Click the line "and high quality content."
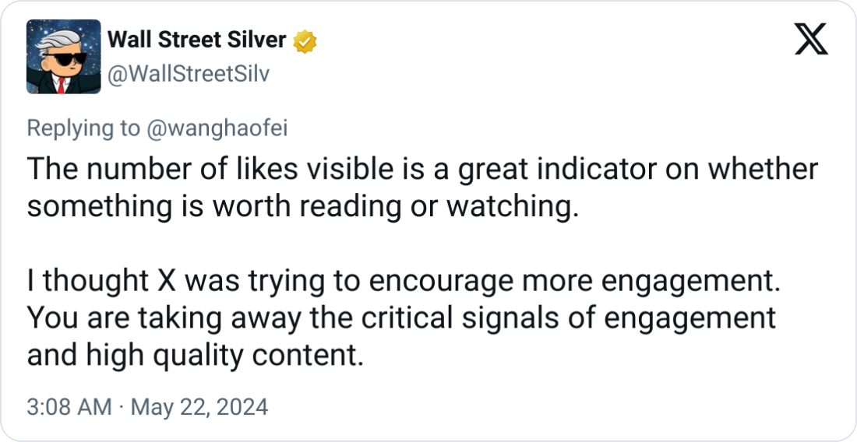This screenshot has height=442, width=857. pos(195,356)
